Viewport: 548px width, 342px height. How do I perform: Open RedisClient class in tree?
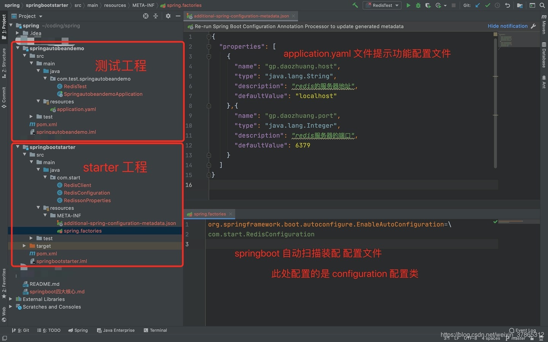77,185
